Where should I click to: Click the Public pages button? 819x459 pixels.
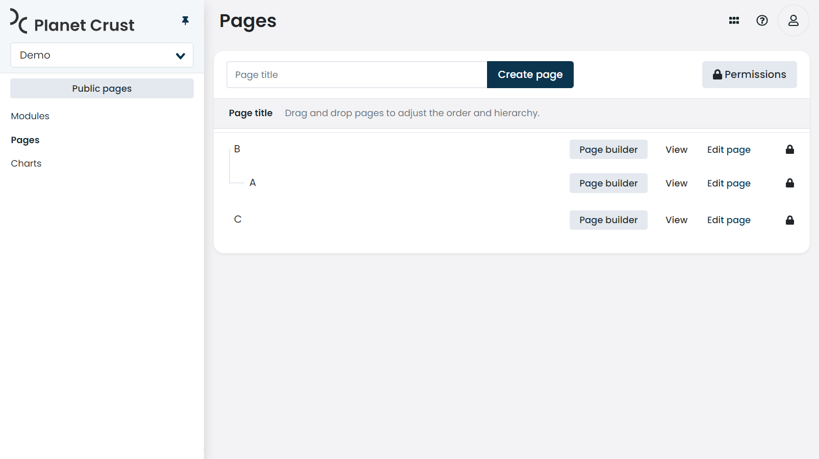pos(102,88)
